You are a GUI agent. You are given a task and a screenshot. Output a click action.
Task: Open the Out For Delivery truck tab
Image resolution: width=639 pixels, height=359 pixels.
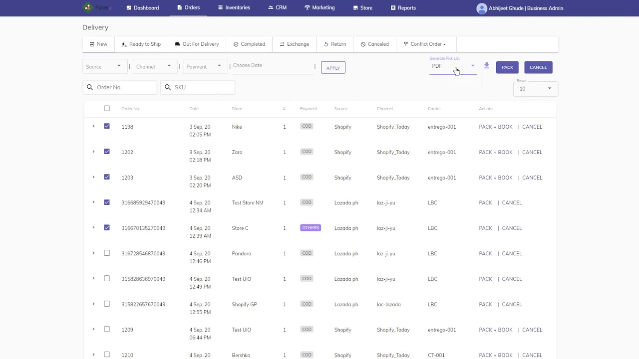click(197, 44)
